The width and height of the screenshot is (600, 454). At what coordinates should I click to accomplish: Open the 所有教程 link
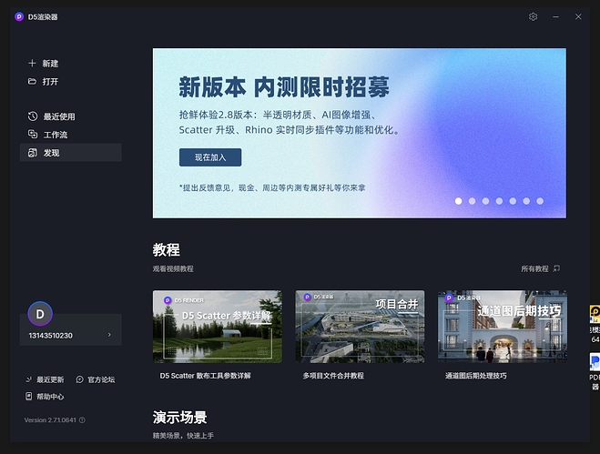(x=534, y=269)
